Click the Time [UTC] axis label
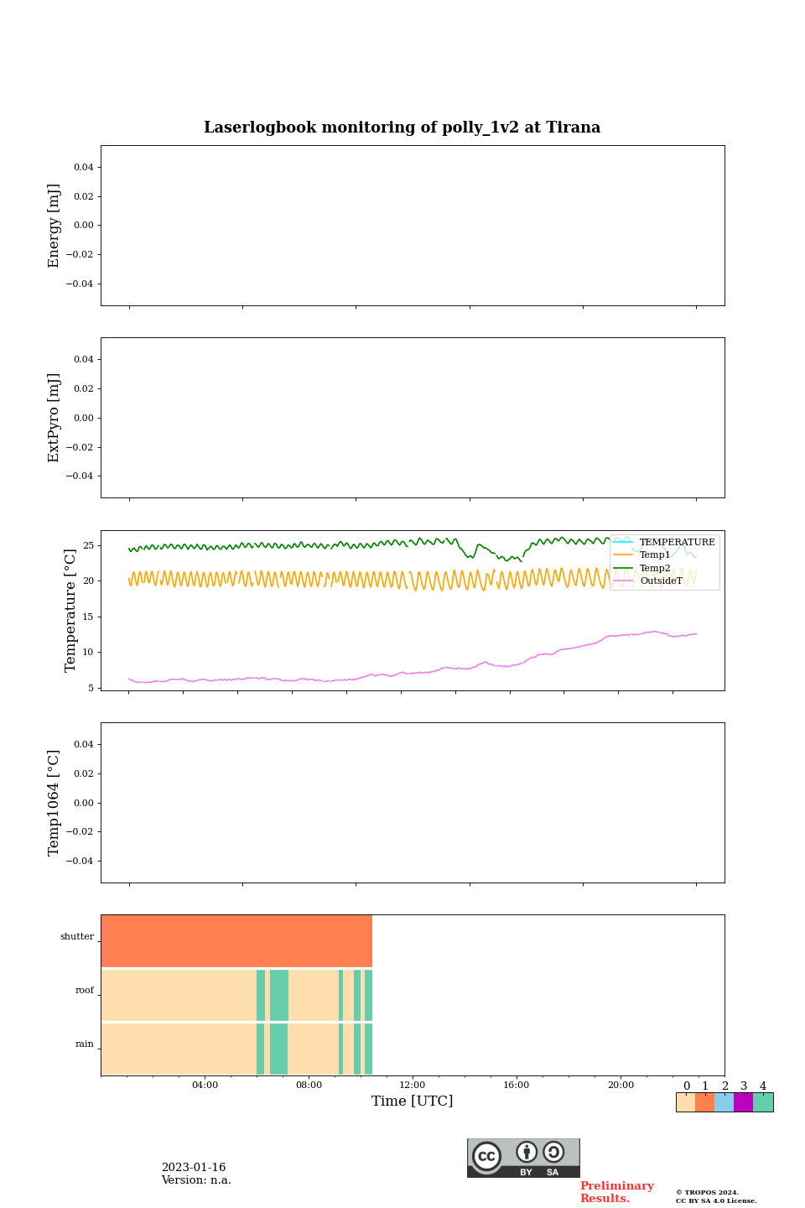 [413, 1101]
